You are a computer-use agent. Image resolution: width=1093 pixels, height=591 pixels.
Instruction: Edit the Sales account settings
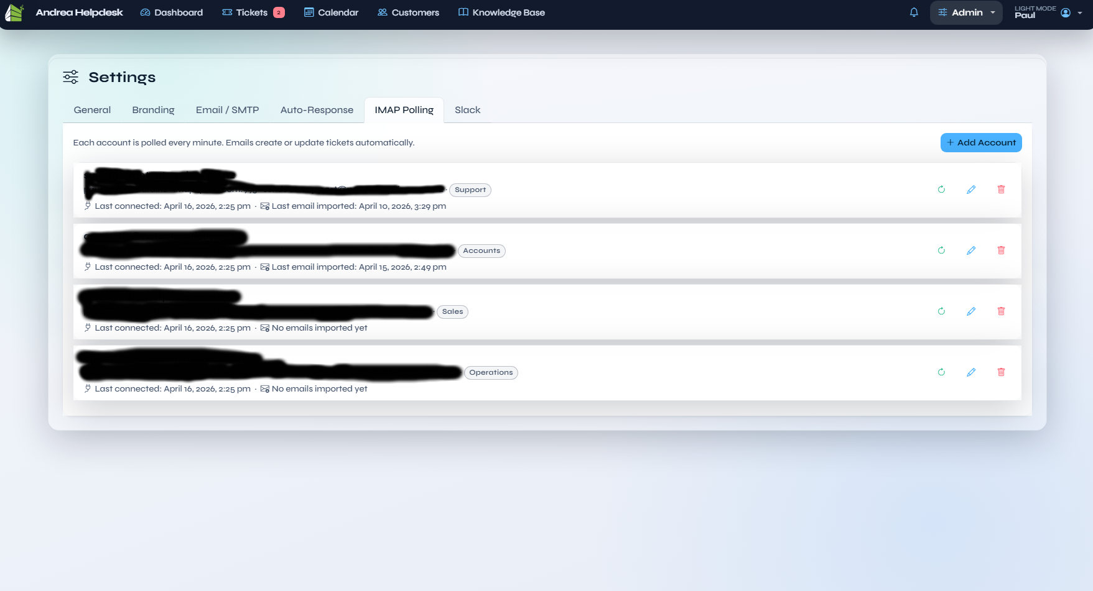971,311
